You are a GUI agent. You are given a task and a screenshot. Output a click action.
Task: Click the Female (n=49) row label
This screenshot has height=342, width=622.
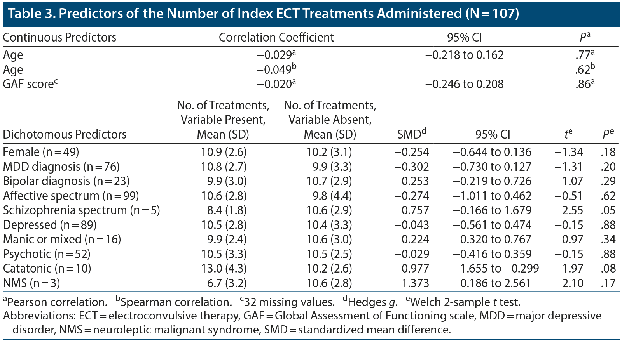[x=41, y=152]
